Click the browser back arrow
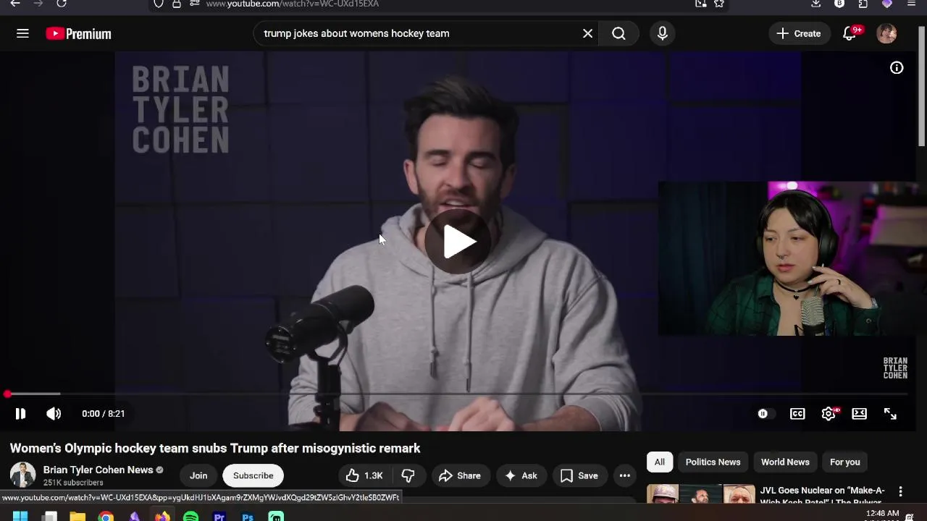 pyautogui.click(x=14, y=4)
